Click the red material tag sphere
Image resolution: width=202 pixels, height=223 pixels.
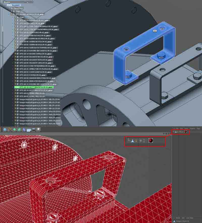(x=185, y=132)
